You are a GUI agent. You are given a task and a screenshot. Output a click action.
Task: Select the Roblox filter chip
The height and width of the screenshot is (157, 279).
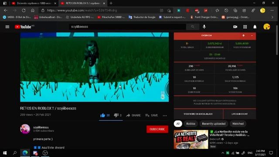point(191,124)
